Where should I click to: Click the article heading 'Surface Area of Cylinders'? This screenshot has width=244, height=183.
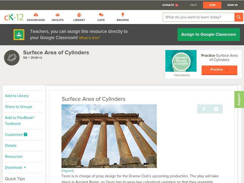click(x=94, y=99)
